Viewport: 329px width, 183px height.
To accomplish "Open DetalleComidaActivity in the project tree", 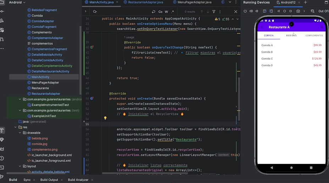I will coord(48,60).
